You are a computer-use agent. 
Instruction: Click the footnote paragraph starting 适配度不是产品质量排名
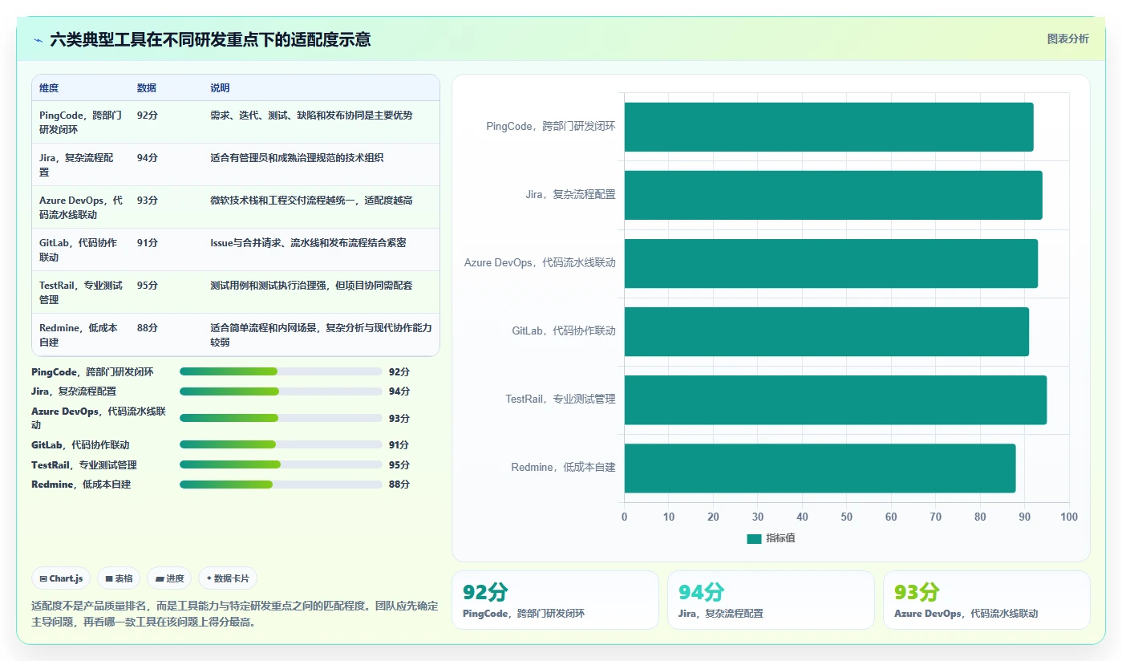tap(235, 614)
